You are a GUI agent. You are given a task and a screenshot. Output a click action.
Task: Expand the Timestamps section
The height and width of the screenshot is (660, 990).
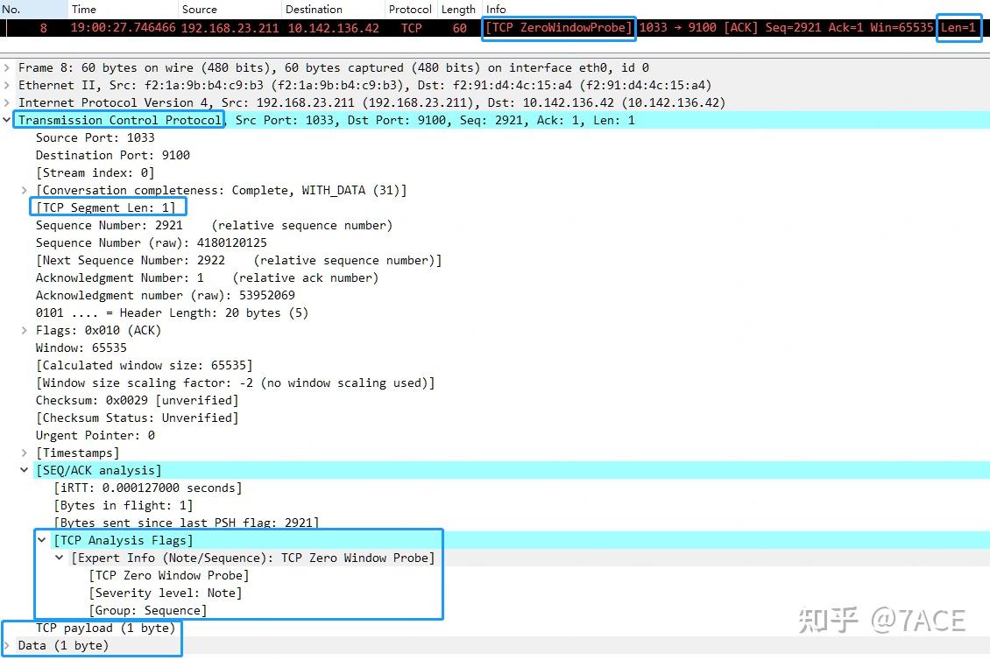point(25,453)
